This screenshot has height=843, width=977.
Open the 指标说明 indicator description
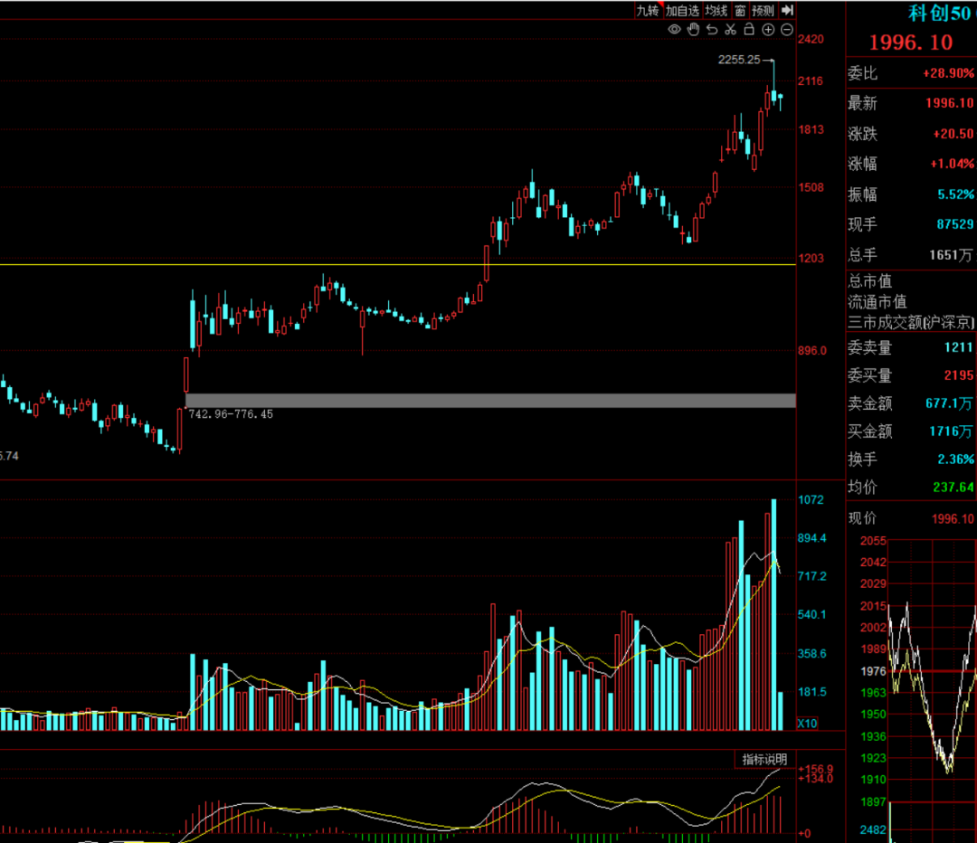pyautogui.click(x=764, y=759)
